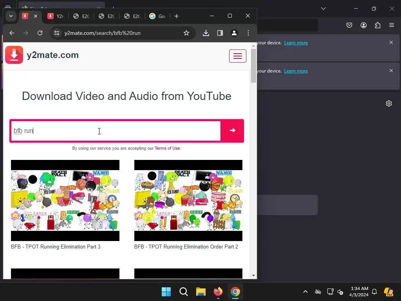
Task: Switch to Firefox via taskbar
Action: [x=218, y=292]
